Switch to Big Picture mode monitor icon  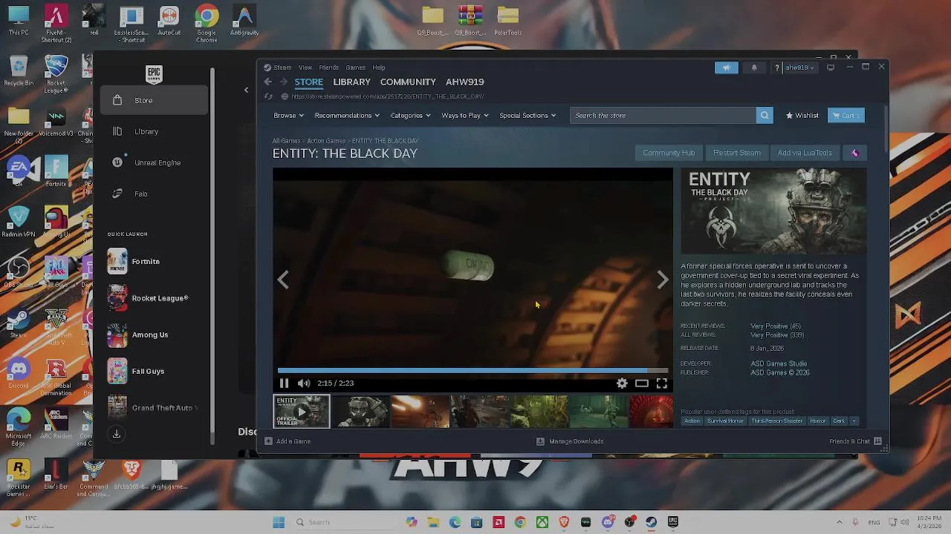831,67
